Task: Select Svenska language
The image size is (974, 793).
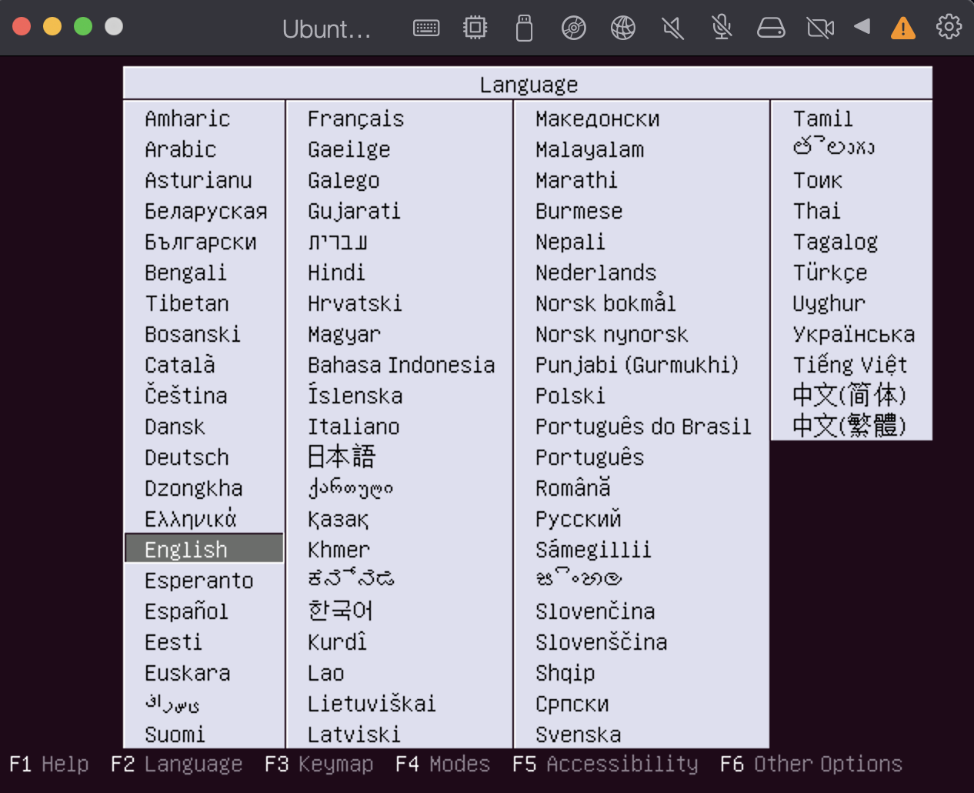Action: [x=579, y=734]
